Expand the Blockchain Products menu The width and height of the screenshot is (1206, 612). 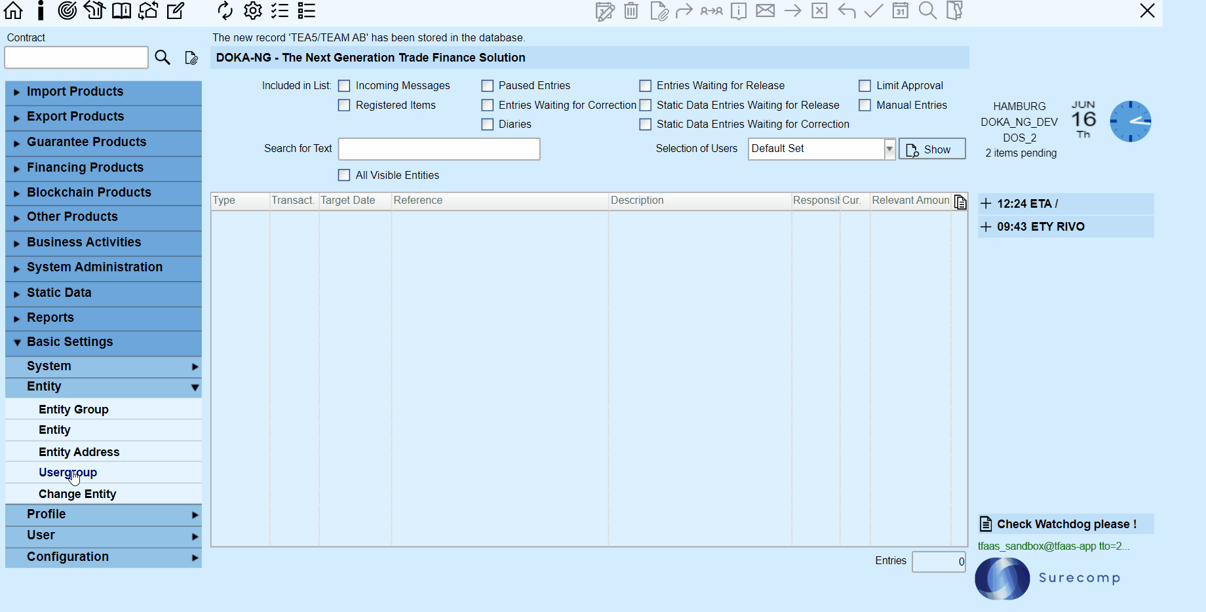point(104,193)
